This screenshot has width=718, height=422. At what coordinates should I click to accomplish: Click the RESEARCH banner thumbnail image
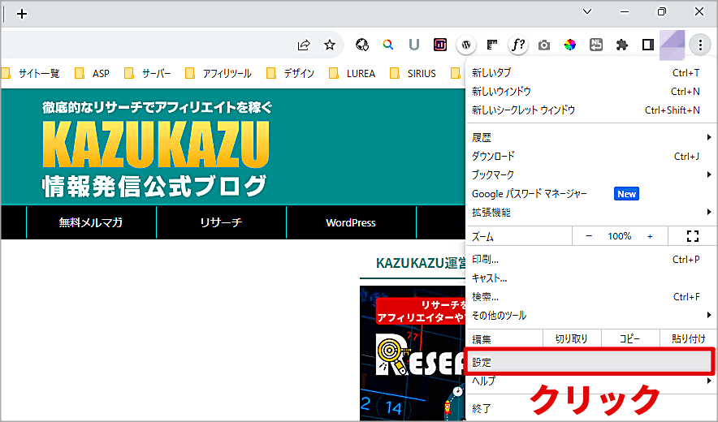(x=413, y=353)
